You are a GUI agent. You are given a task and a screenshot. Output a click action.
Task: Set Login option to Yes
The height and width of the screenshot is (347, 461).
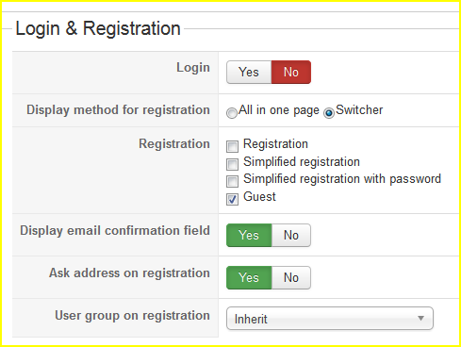click(249, 72)
